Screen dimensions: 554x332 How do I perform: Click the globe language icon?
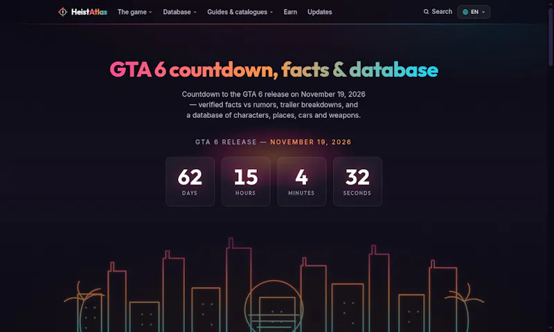[x=465, y=12]
